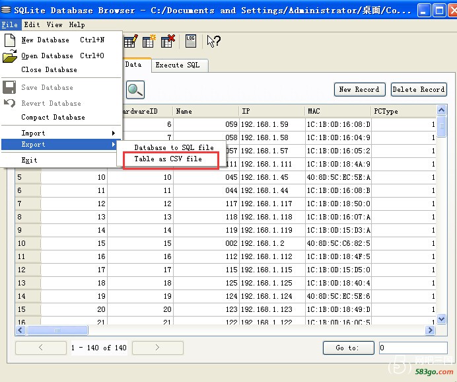Image resolution: width=457 pixels, height=382 pixels.
Task: Click the PCType column header
Action: pos(404,111)
